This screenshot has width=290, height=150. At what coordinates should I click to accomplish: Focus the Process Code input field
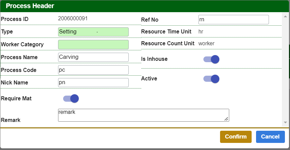93,70
